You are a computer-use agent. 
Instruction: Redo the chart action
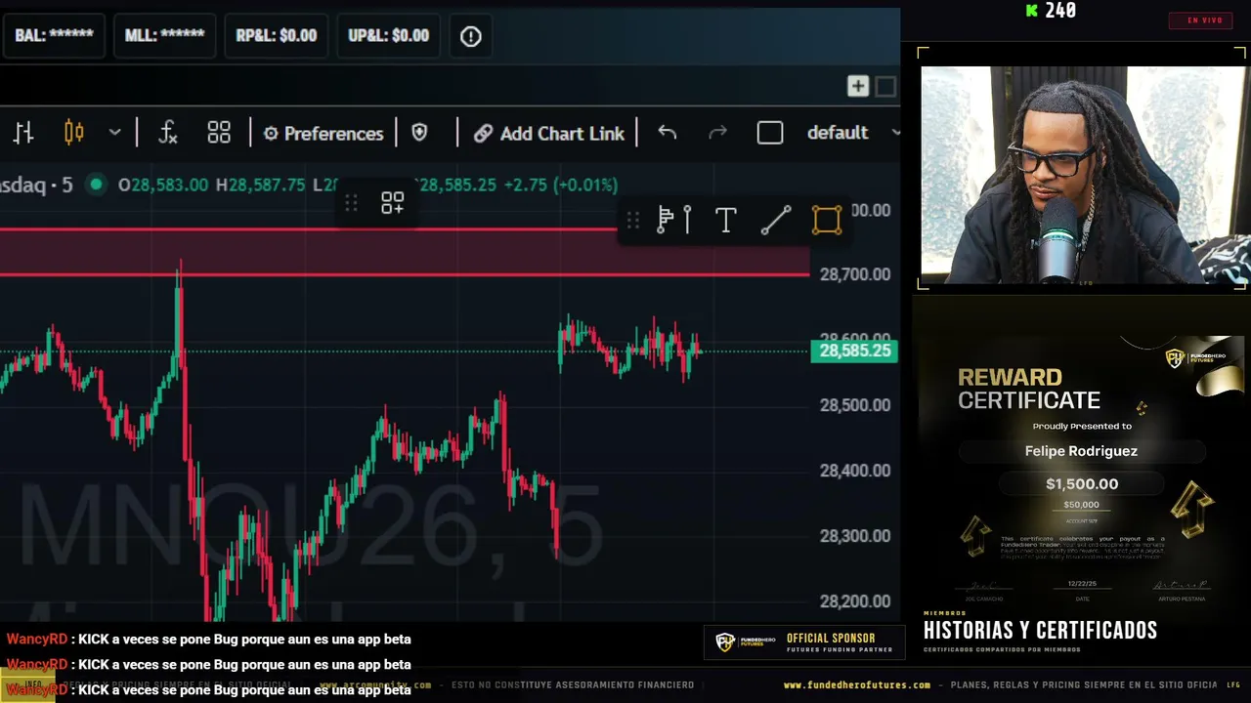717,133
